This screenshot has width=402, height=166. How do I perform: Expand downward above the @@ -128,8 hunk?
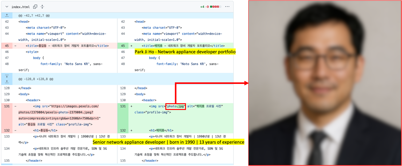[x=7, y=76]
